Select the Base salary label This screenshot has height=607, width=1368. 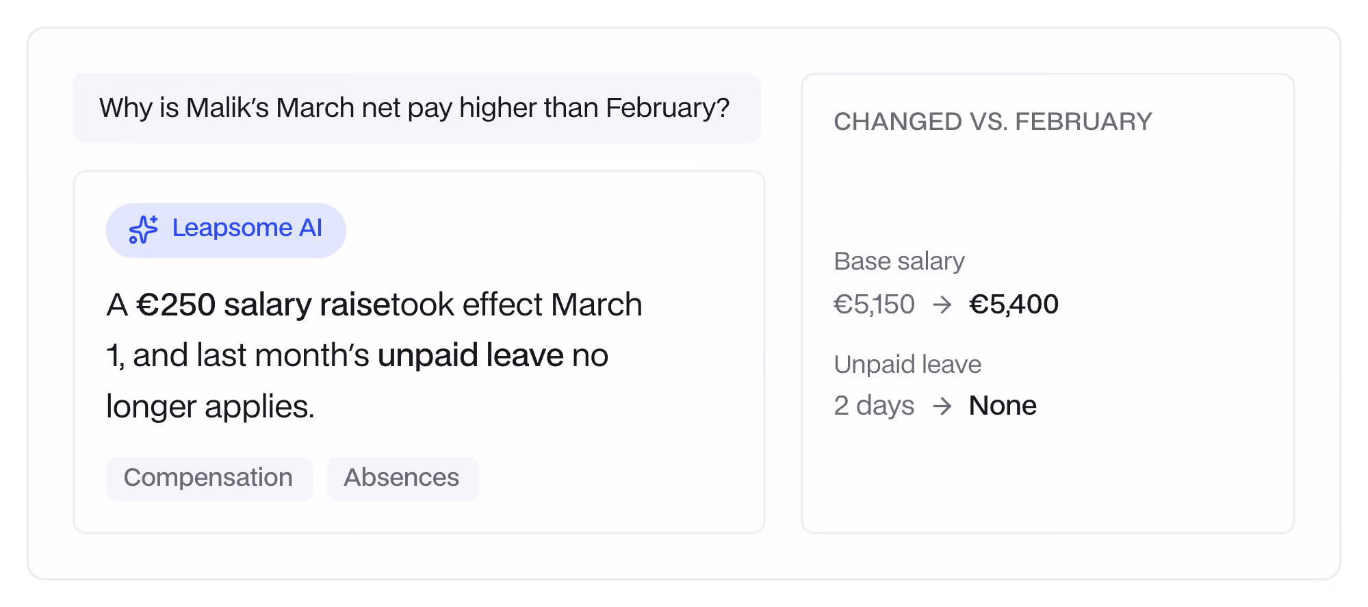coord(899,261)
